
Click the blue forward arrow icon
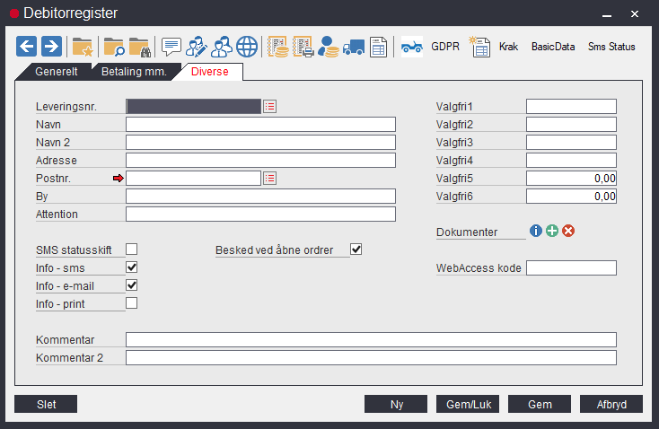51,46
